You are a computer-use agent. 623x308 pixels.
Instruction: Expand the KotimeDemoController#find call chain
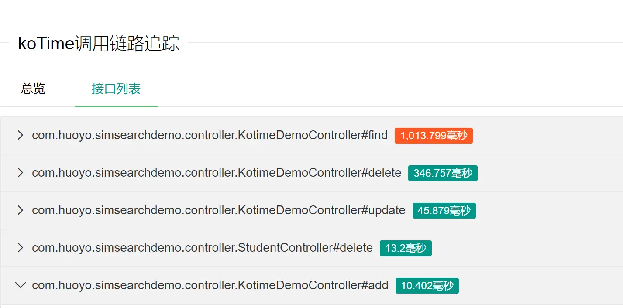20,135
